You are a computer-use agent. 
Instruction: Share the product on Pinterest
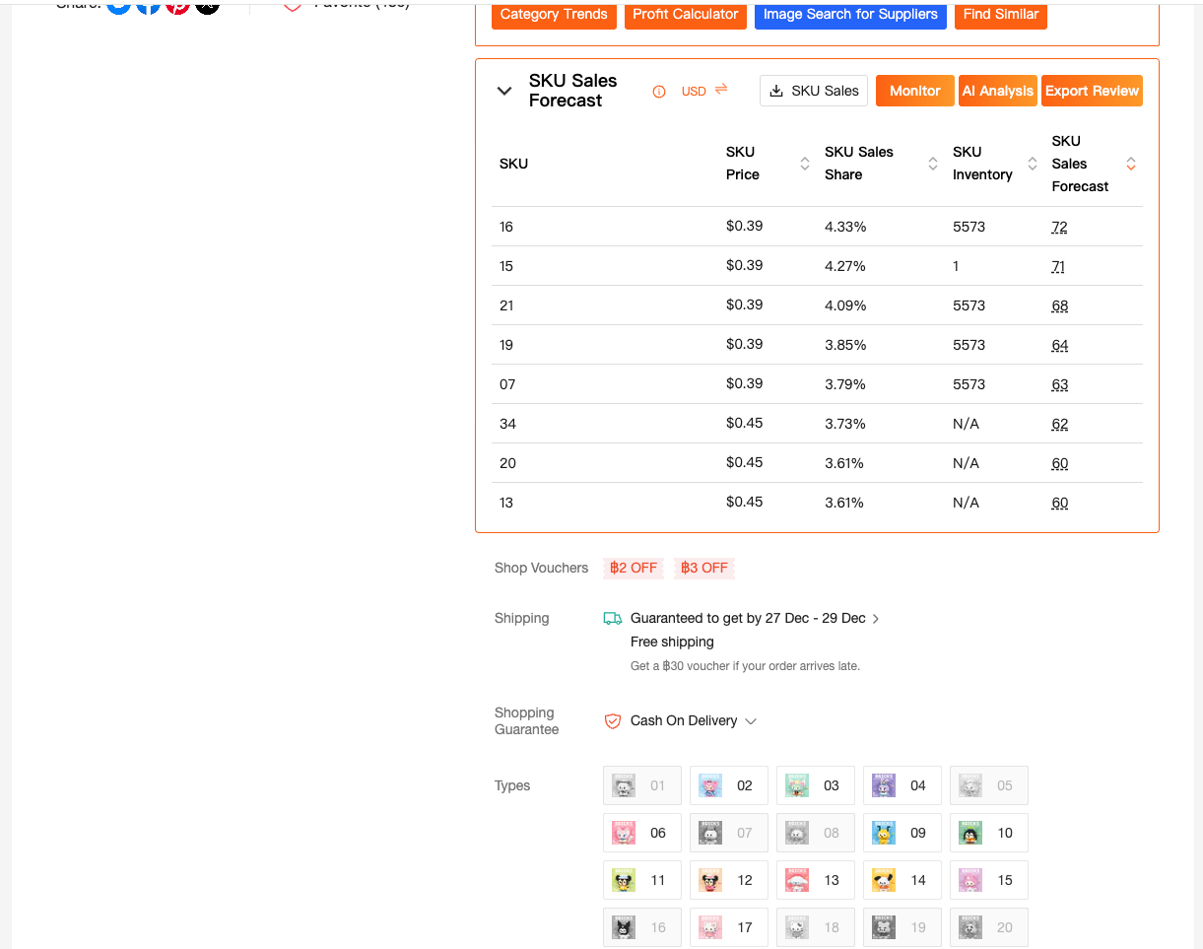(x=177, y=5)
